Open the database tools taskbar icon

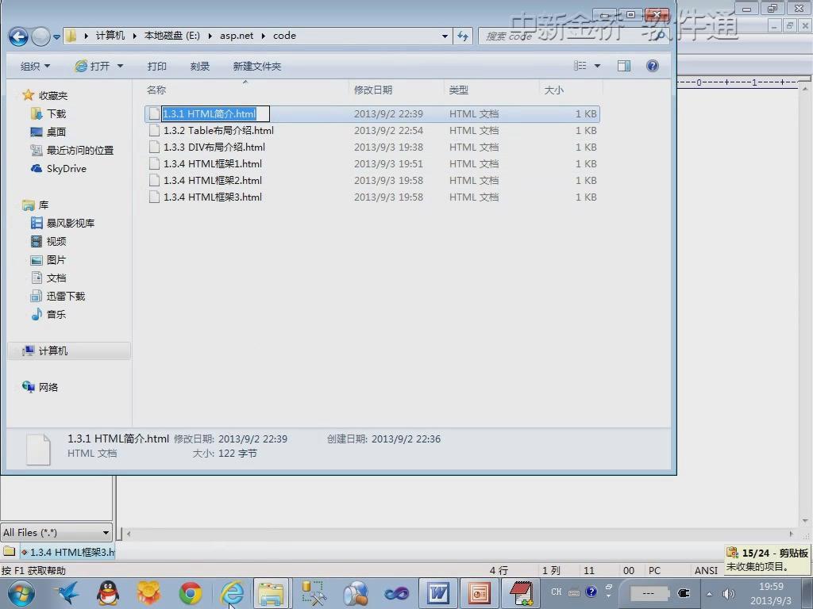tap(314, 593)
